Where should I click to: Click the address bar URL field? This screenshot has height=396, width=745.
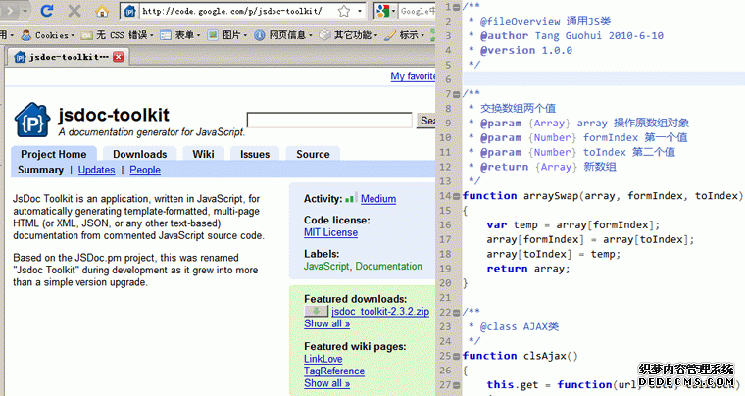[233, 12]
